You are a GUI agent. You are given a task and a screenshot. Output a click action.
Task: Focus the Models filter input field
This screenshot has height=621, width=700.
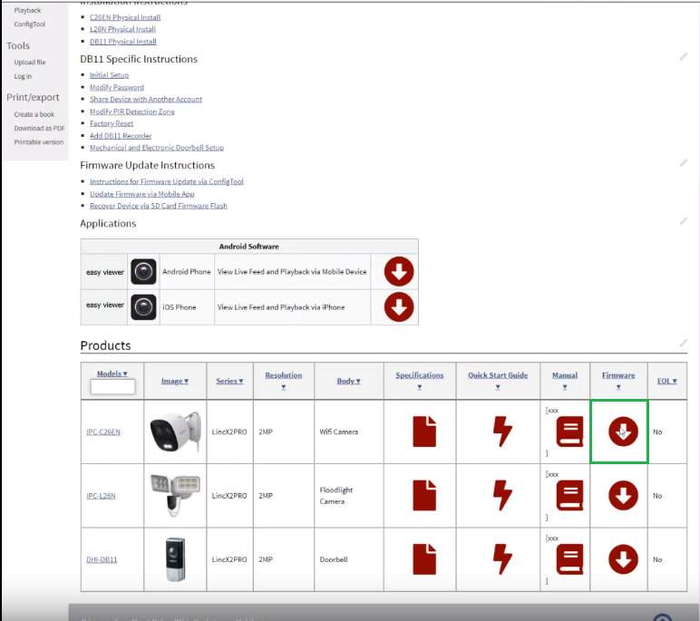112,386
